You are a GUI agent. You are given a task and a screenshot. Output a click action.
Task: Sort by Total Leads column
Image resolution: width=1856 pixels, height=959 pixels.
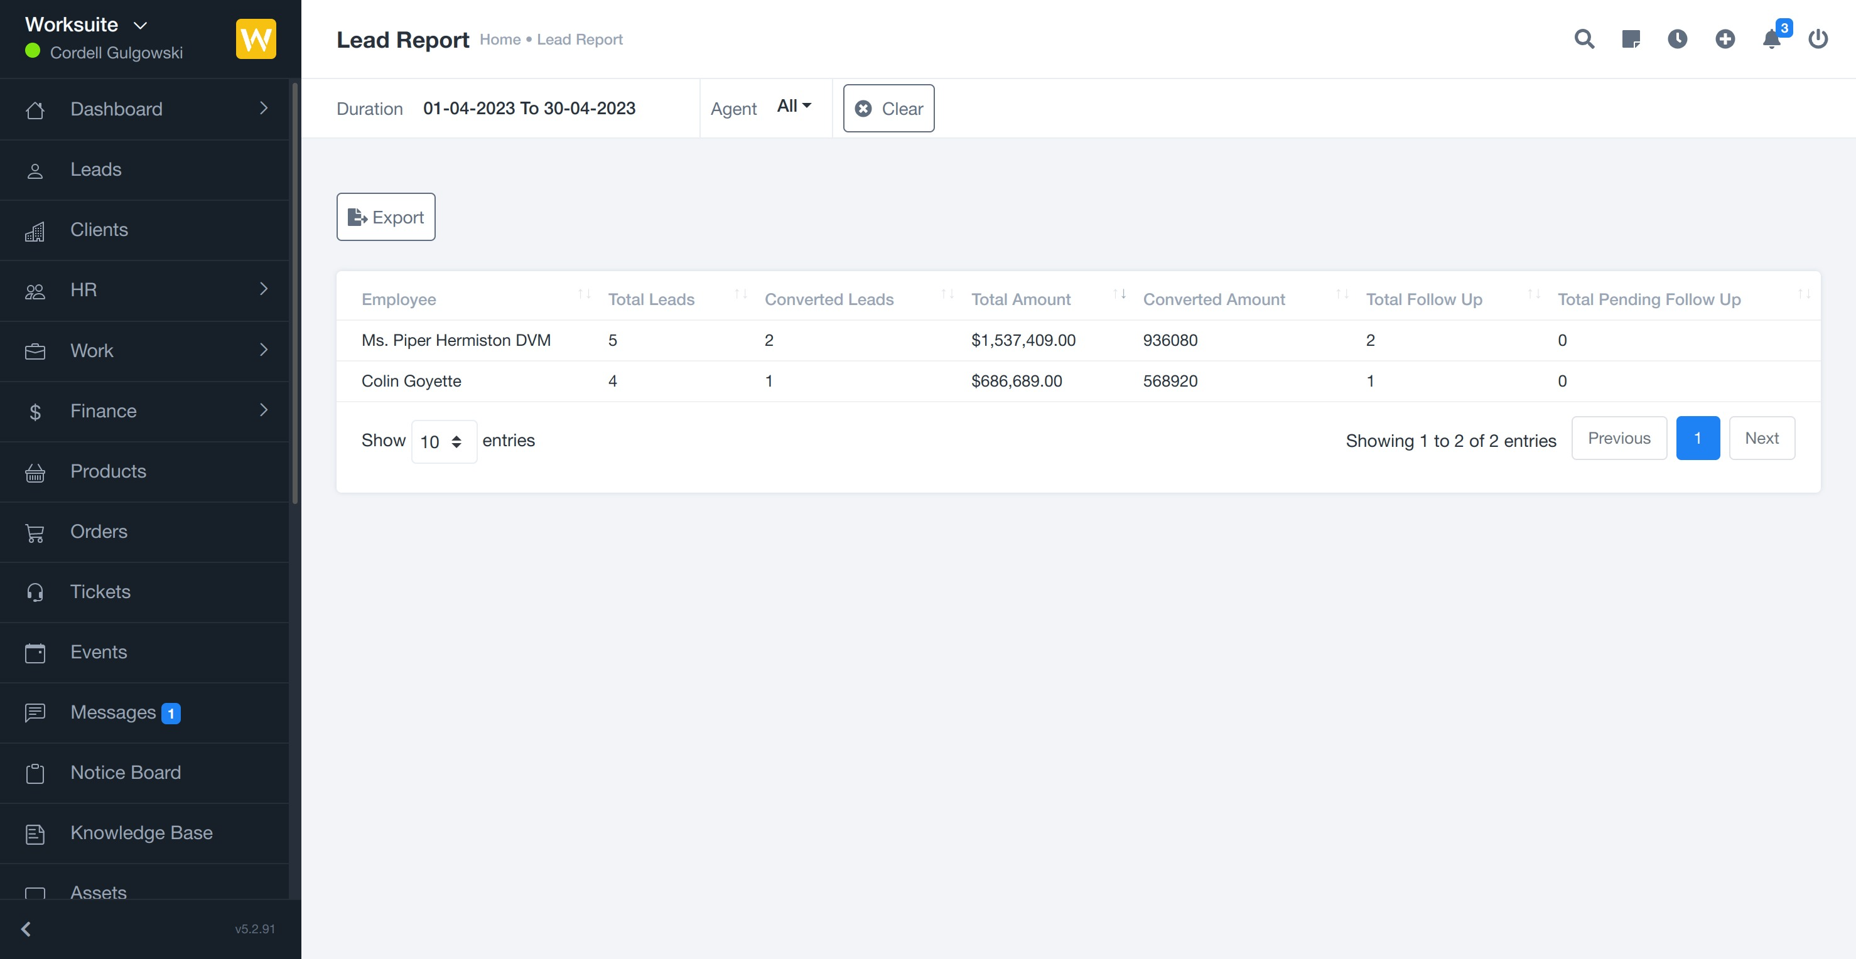650,299
